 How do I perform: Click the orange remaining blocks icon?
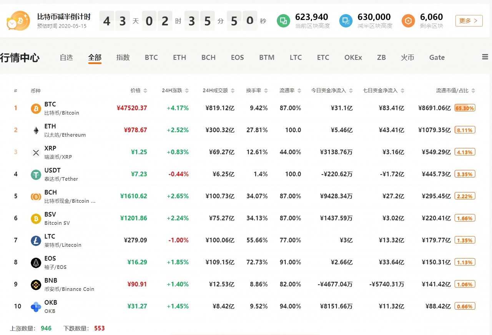408,21
